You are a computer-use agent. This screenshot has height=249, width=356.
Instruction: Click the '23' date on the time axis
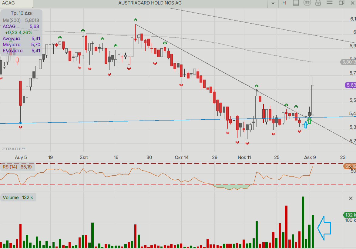[343, 158]
